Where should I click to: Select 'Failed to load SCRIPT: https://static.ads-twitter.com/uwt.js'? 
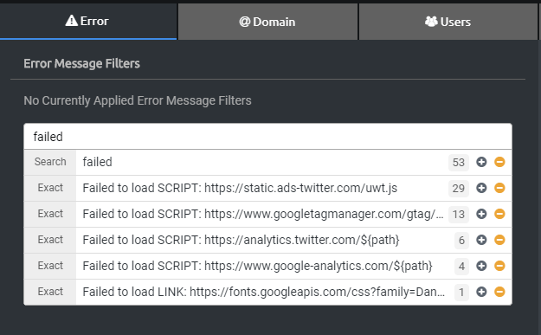240,188
